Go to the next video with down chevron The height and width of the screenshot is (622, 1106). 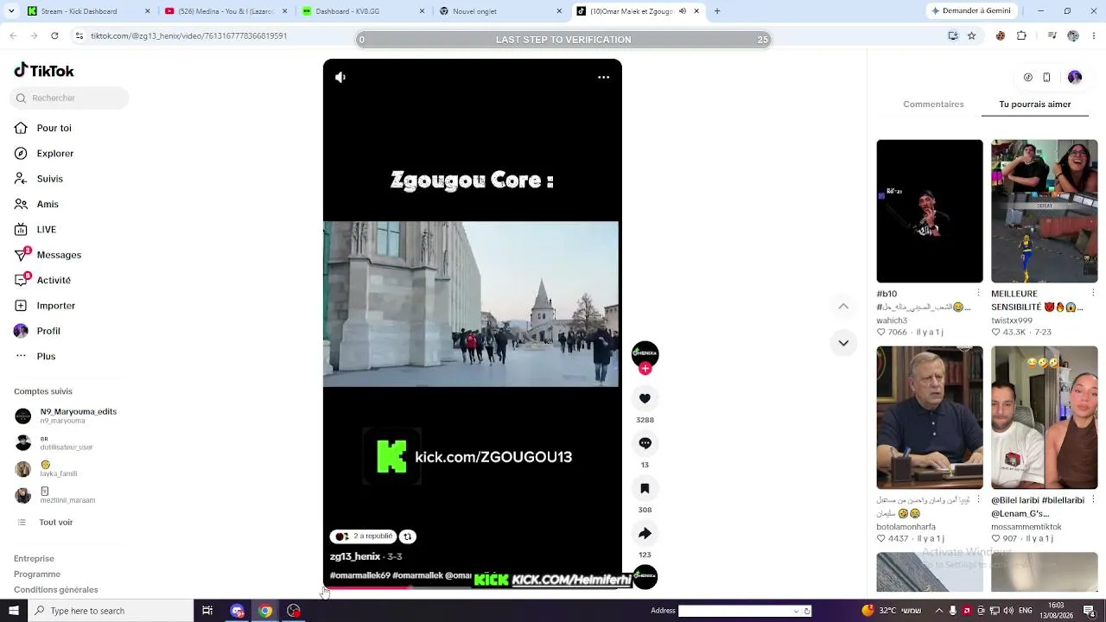coord(843,343)
